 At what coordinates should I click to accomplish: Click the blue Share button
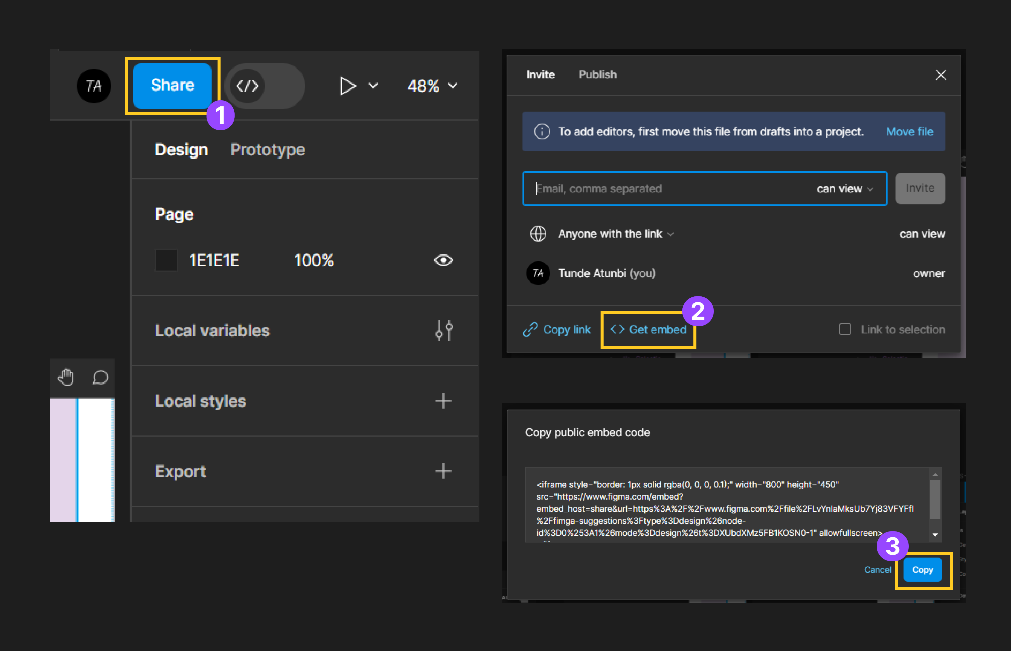click(x=172, y=85)
